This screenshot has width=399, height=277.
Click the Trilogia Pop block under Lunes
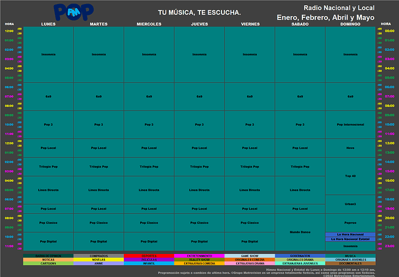click(x=49, y=167)
